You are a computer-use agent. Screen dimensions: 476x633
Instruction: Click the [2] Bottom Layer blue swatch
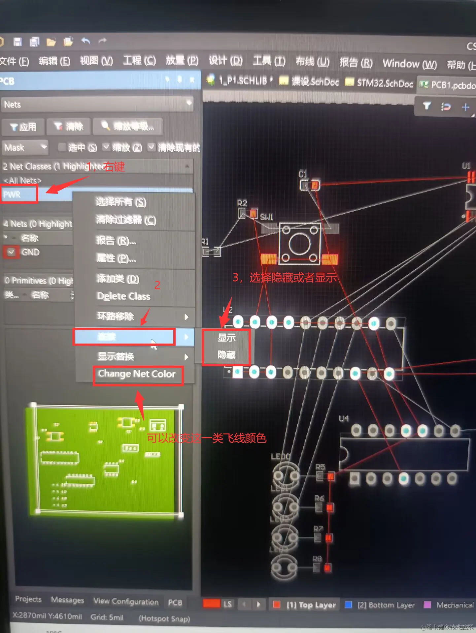point(348,605)
